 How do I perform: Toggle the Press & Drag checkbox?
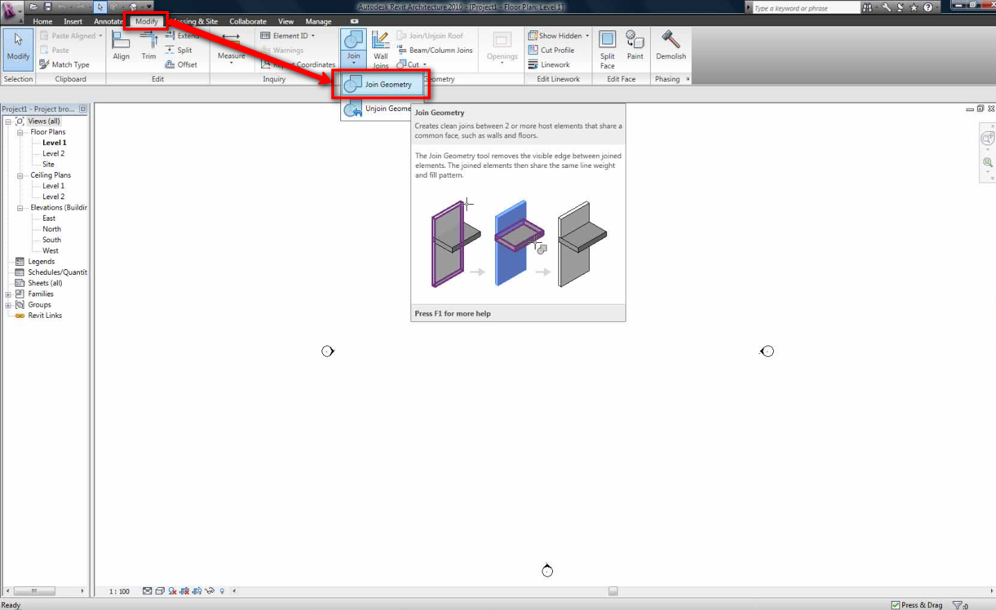click(895, 605)
